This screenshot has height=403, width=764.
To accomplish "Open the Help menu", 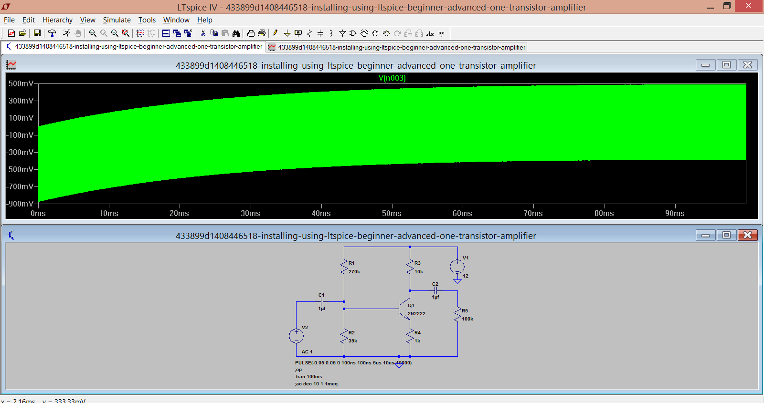I will tap(205, 20).
